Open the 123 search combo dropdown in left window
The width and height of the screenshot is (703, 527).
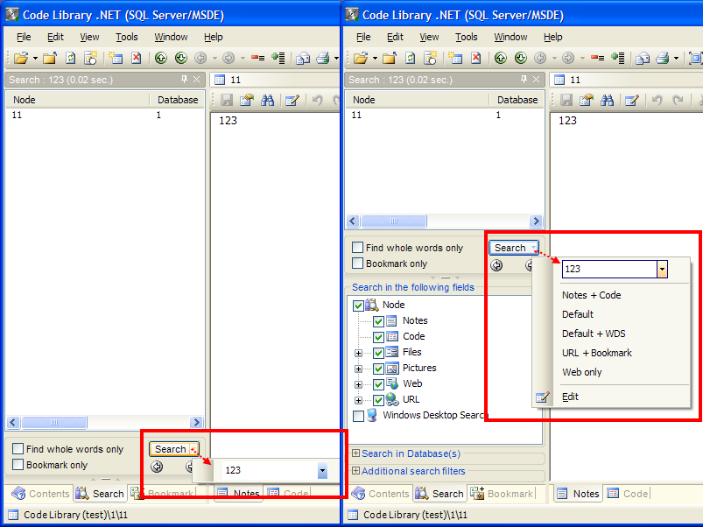point(322,470)
